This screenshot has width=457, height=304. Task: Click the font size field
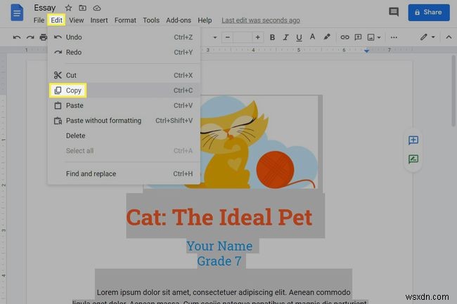tap(243, 37)
